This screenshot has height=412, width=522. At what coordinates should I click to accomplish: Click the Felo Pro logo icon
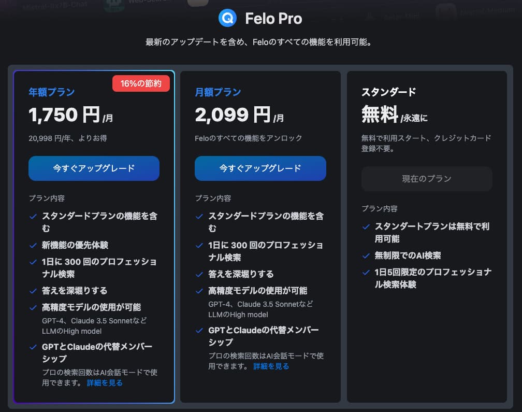[227, 19]
